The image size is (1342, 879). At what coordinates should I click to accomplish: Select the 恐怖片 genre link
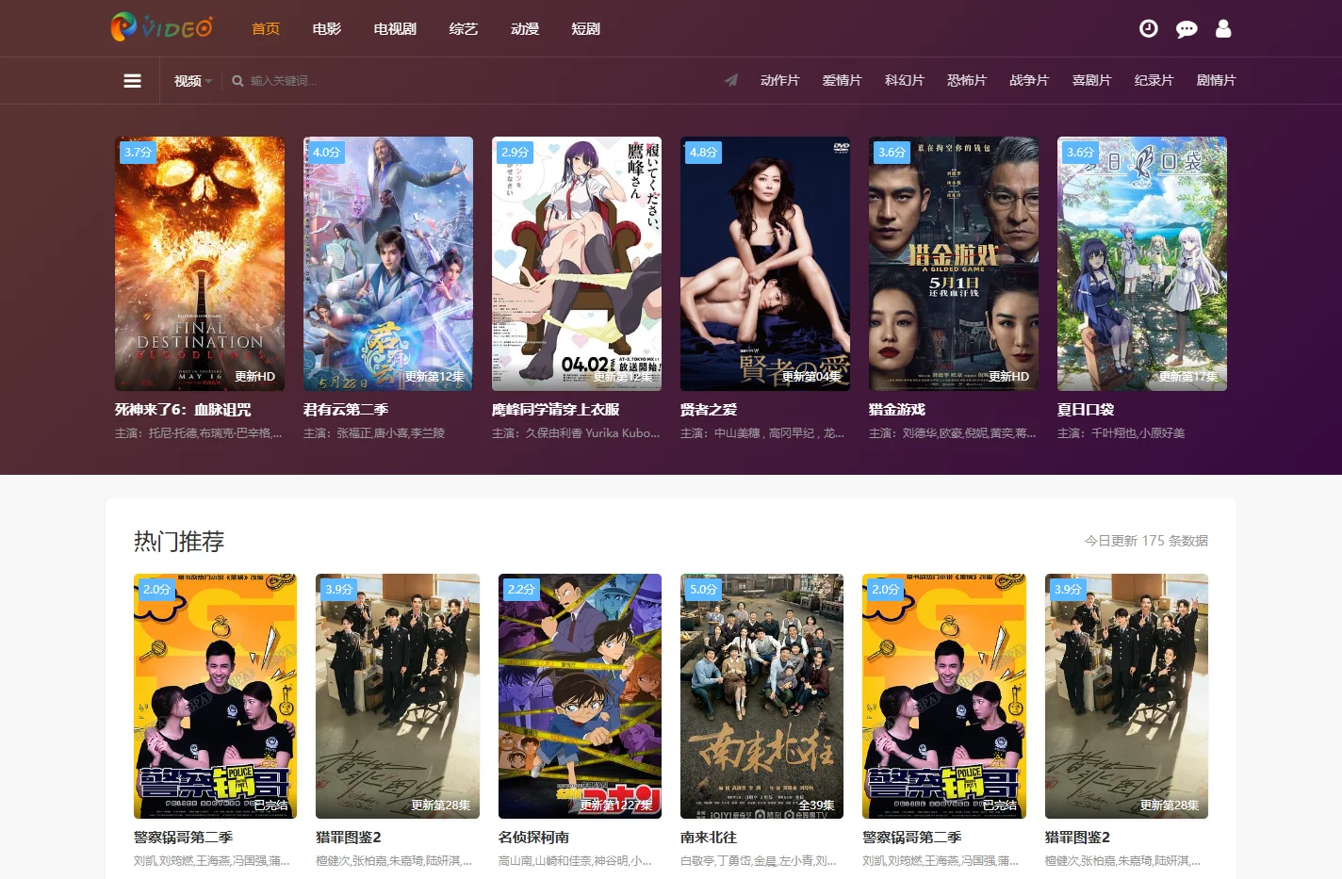tap(967, 80)
